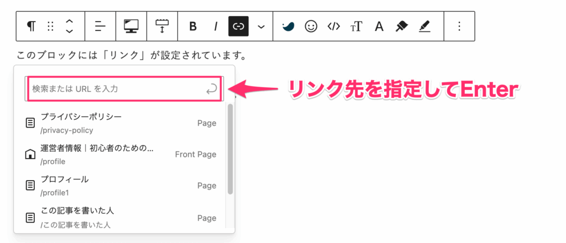The image size is (566, 243).
Task: Move block down with down chevron
Action: tap(69, 31)
